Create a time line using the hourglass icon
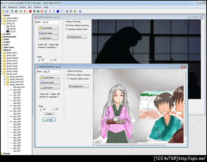Image resolution: width=207 pixels, height=162 pixels. pos(54,11)
